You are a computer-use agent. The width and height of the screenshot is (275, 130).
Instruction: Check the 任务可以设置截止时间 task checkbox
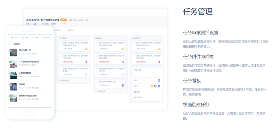[97, 82]
